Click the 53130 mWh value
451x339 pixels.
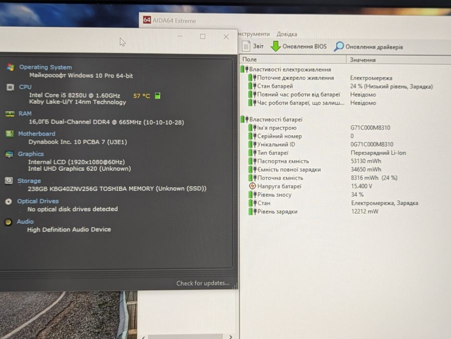[366, 161]
